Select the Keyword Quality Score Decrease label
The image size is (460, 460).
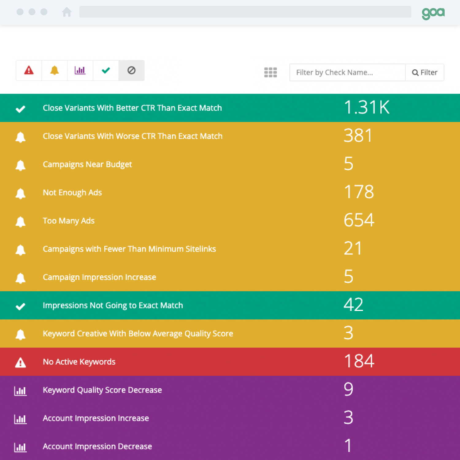(x=102, y=390)
